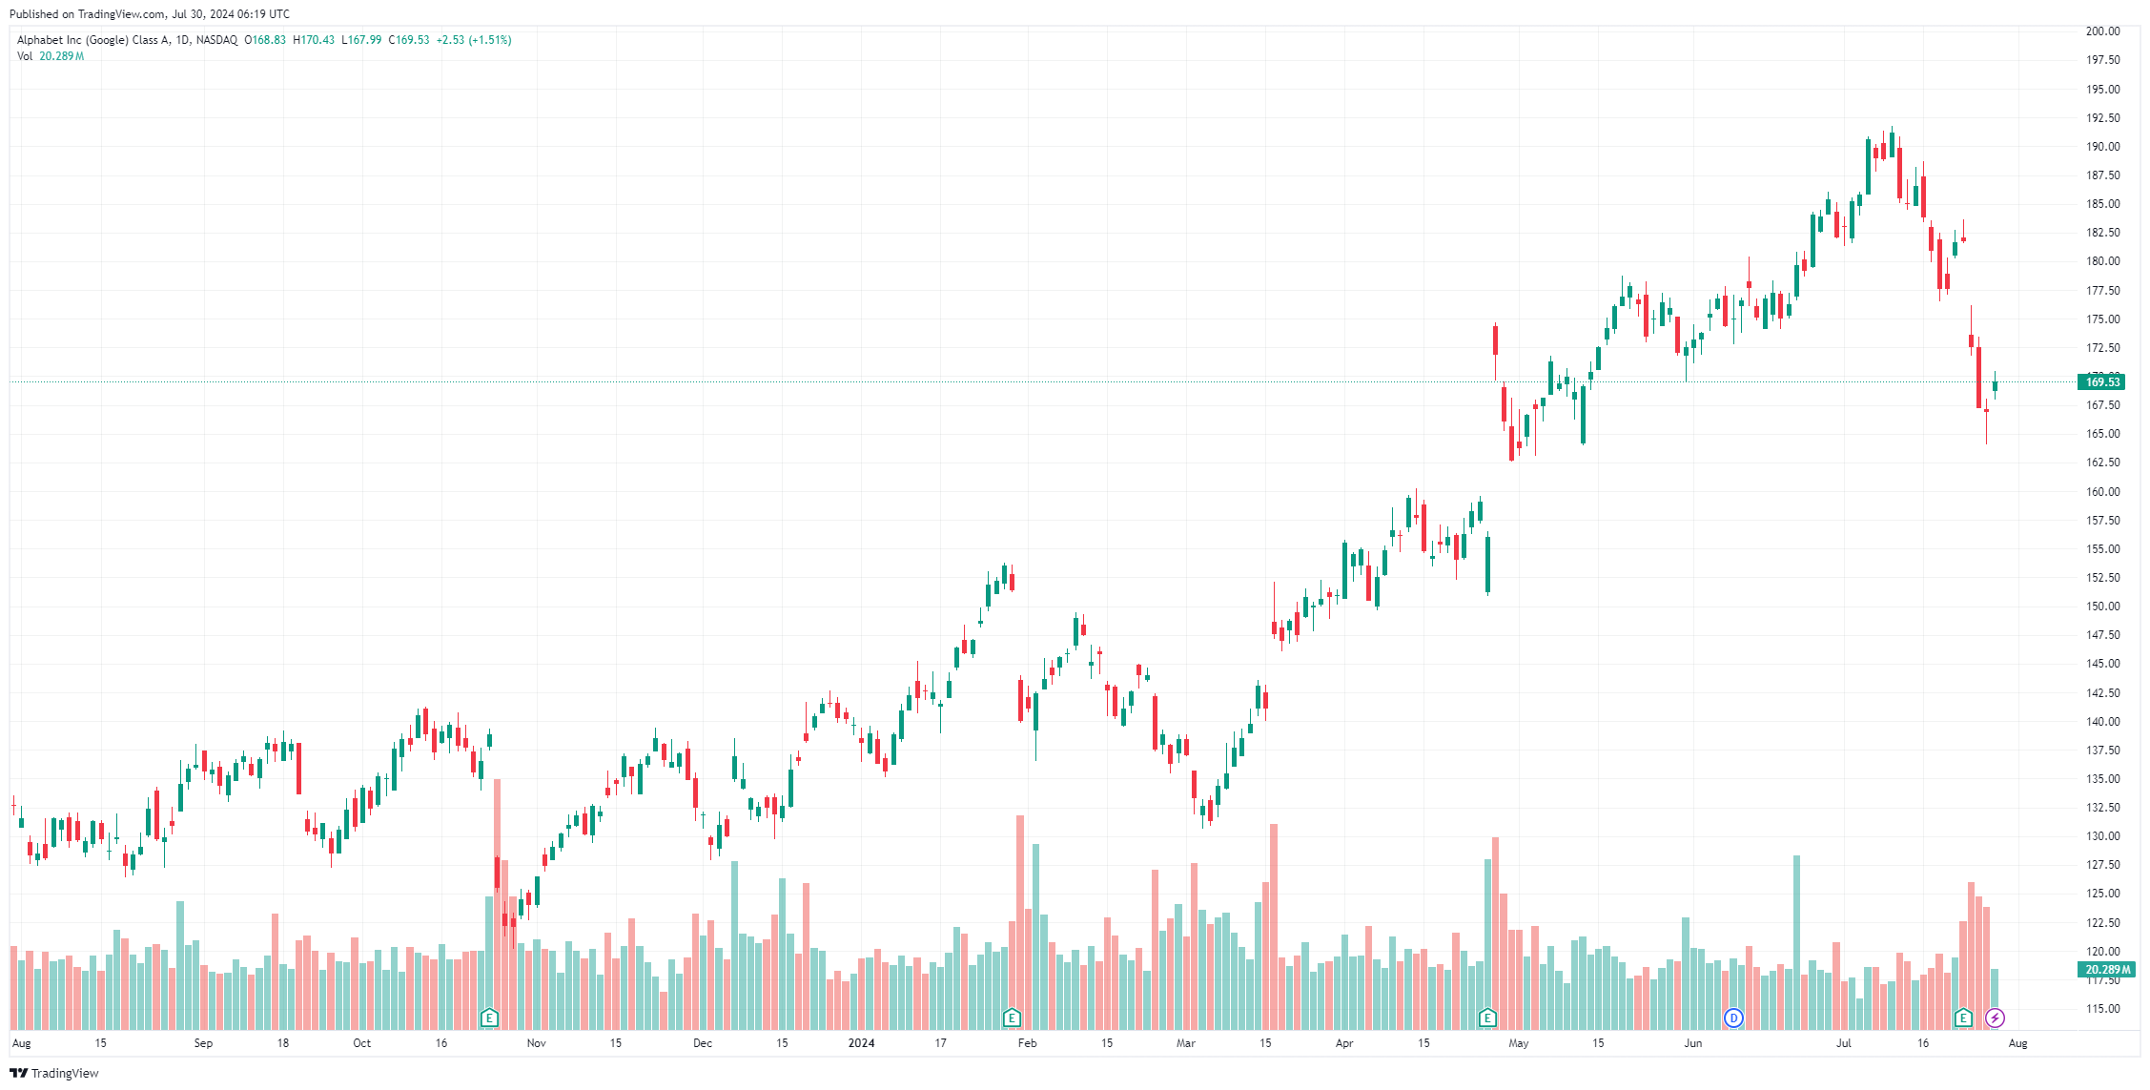Select the late-April earnings E marker
The height and width of the screenshot is (1090, 2150).
(1487, 1018)
